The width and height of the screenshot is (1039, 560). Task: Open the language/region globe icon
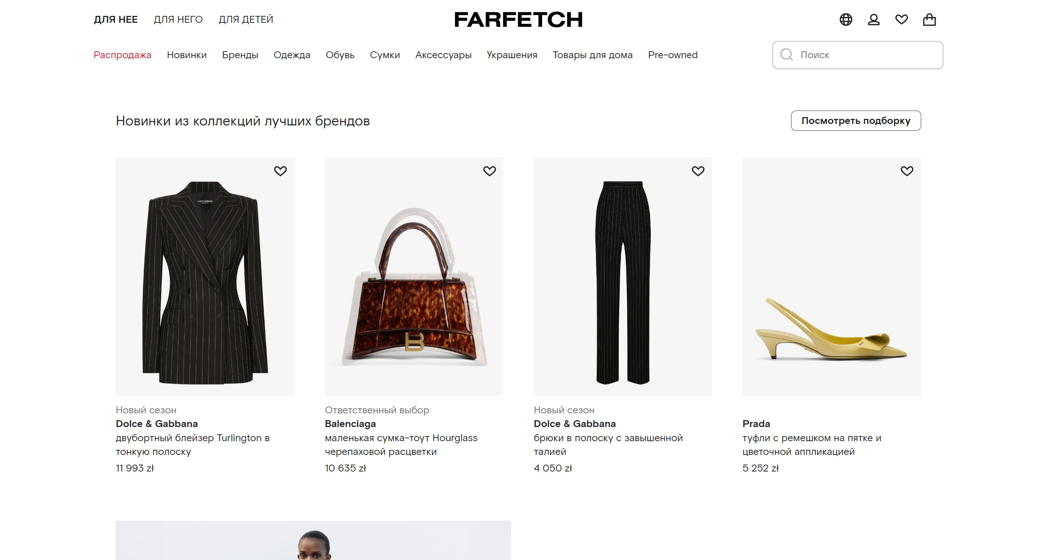(x=846, y=19)
